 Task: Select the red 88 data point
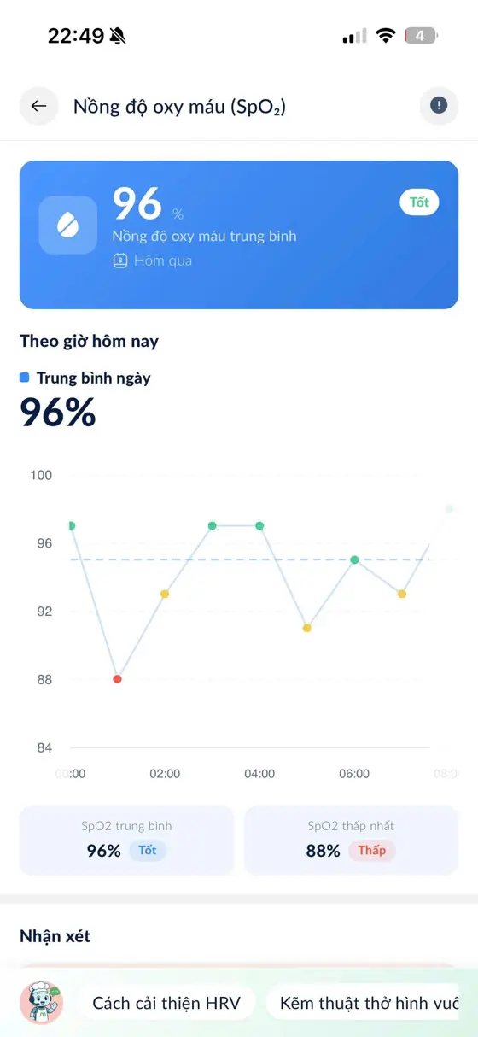pos(118,679)
